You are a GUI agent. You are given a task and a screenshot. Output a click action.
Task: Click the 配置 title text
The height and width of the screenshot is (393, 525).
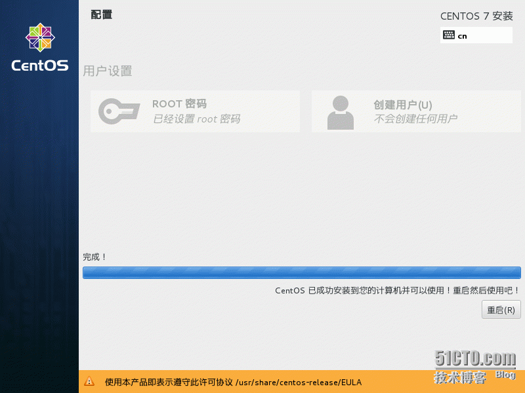tap(102, 14)
